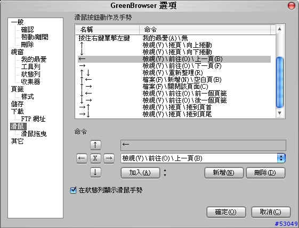
Task: Select the highlighted 上一頁(B) row
Action: pos(174,59)
